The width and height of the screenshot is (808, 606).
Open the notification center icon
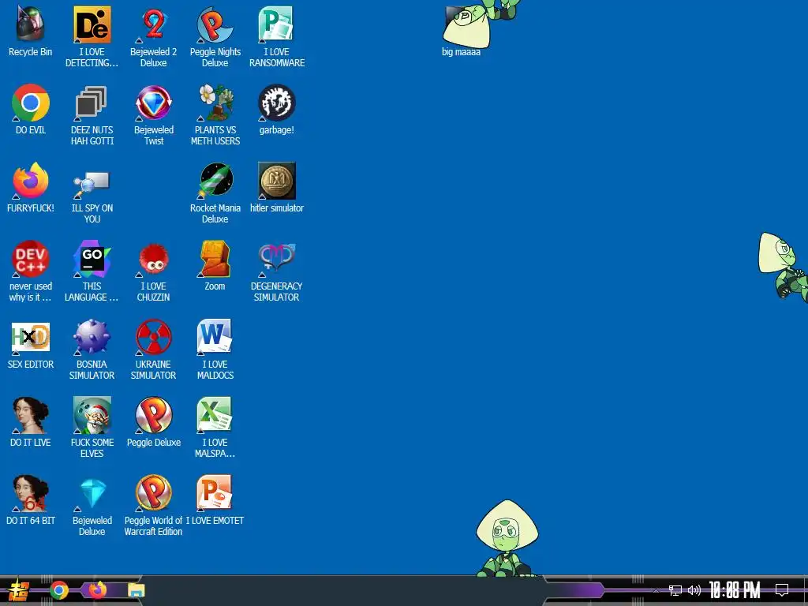782,590
